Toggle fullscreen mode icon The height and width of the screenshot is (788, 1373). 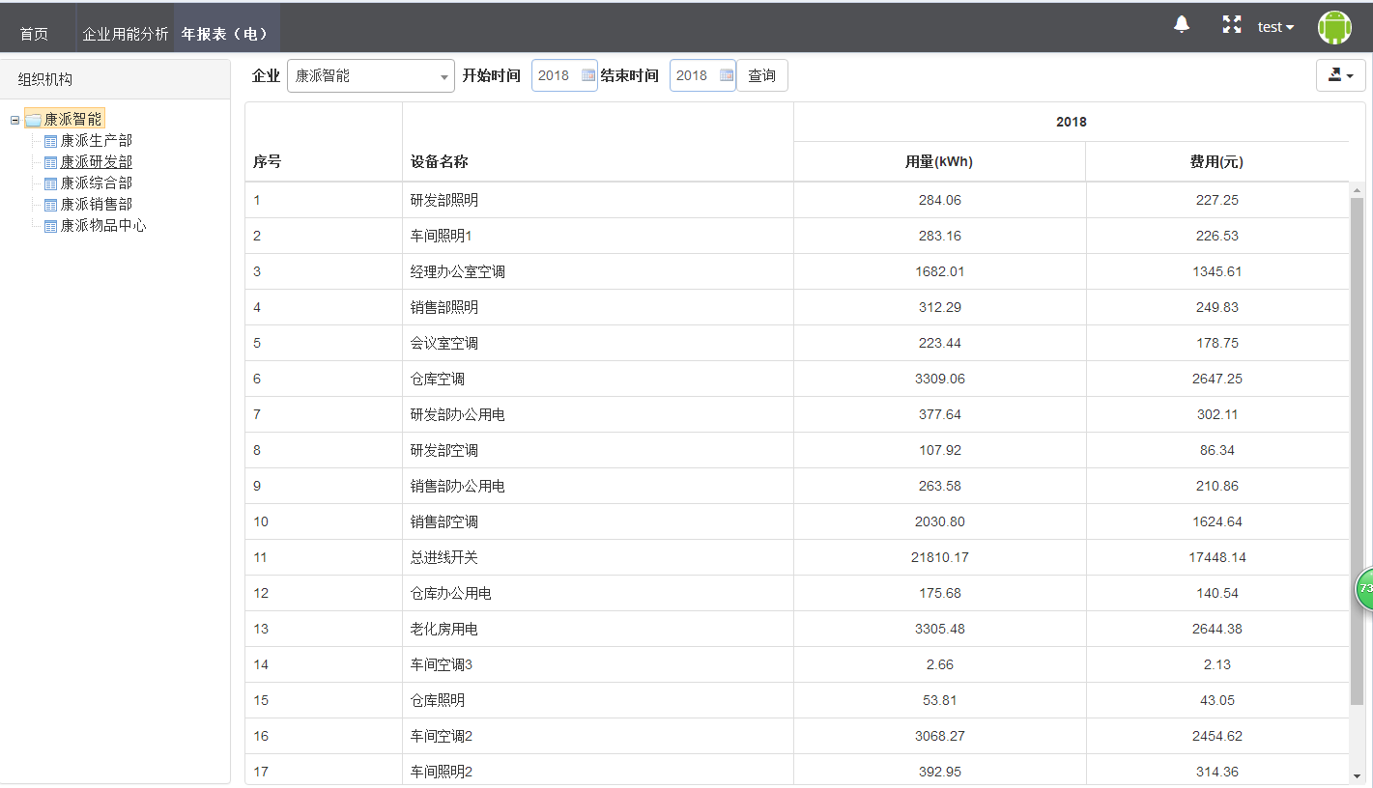[x=1231, y=25]
